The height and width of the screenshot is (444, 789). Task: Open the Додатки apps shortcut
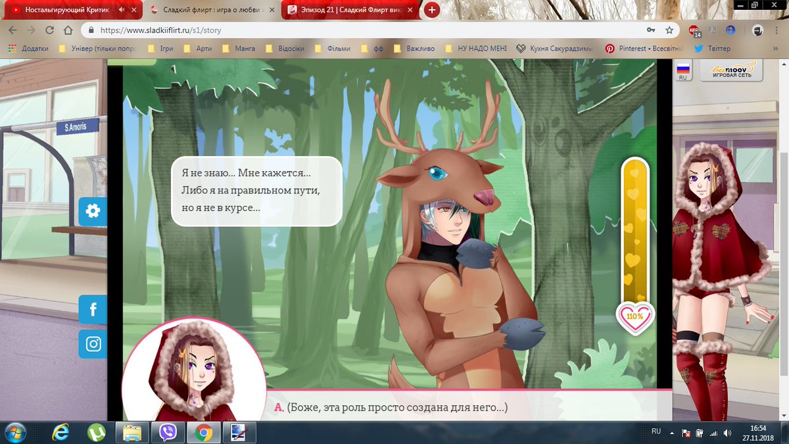(x=30, y=49)
